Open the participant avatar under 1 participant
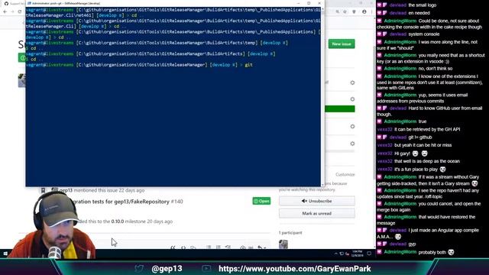The height and width of the screenshot is (275, 489). coord(283,244)
